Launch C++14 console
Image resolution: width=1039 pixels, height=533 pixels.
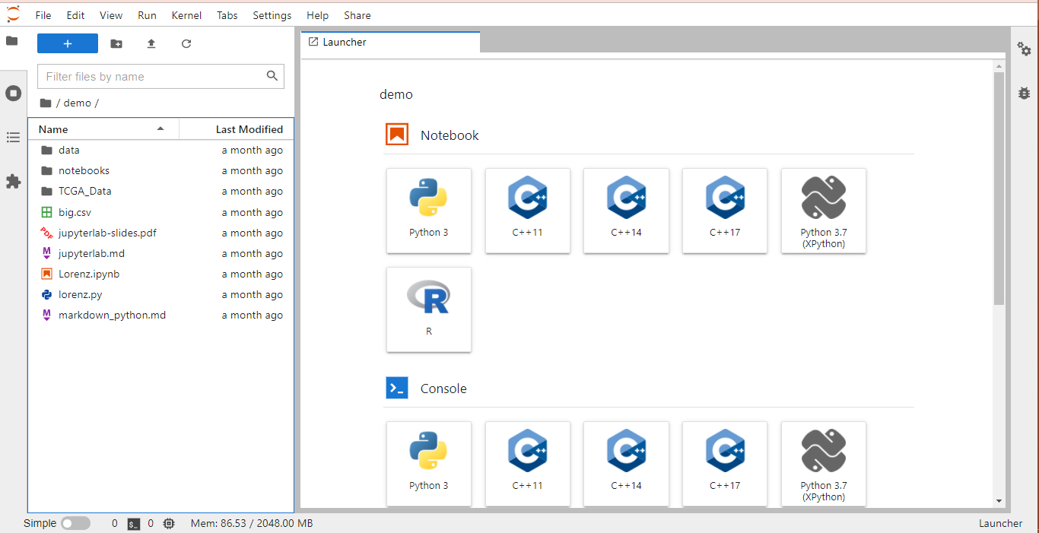point(626,464)
